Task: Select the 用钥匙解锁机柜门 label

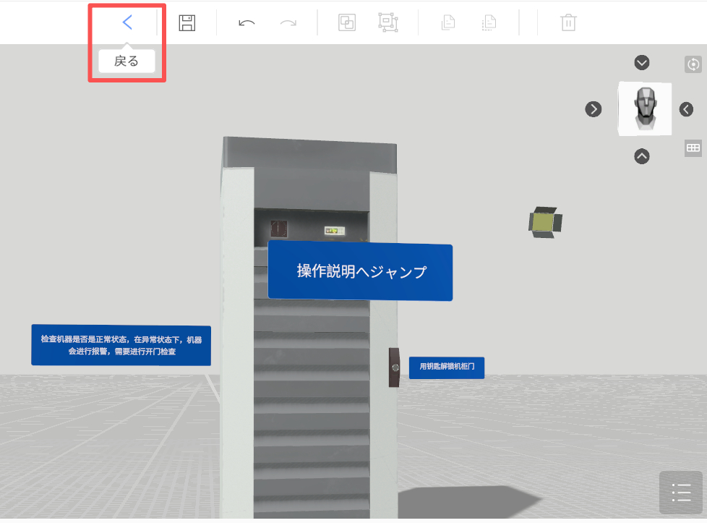Action: click(447, 367)
